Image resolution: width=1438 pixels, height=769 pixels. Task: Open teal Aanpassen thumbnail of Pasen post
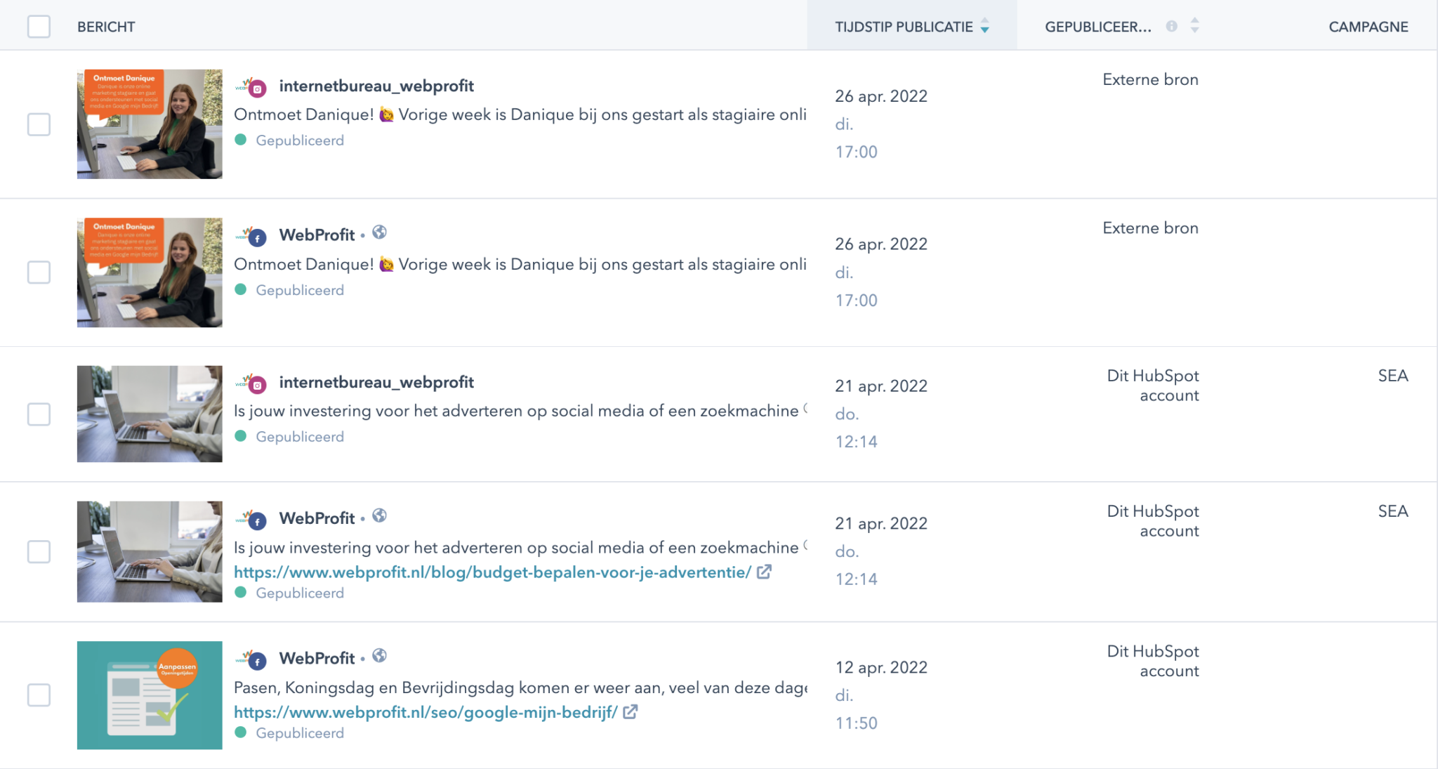[150, 695]
